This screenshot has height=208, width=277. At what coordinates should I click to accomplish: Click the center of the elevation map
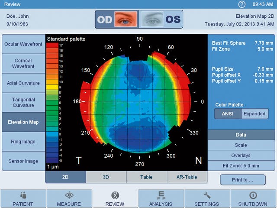coord(139,102)
